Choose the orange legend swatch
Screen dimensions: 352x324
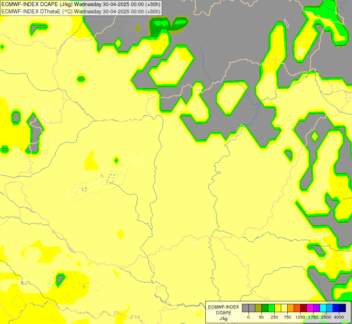pyautogui.click(x=291, y=308)
